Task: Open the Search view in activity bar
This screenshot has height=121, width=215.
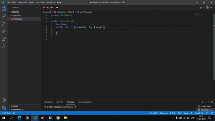Action: (4, 16)
